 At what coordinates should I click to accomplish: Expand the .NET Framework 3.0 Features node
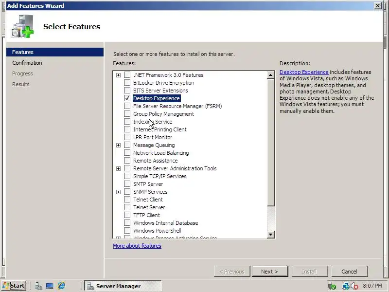(118, 75)
